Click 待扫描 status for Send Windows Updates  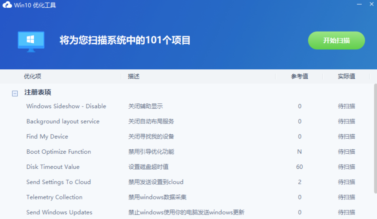(x=347, y=212)
